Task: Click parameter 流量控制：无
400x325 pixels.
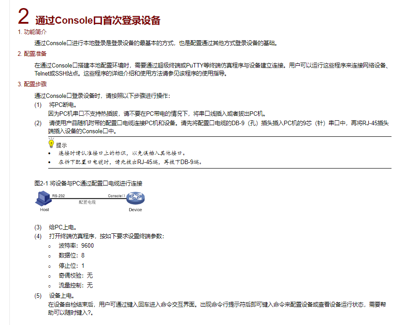Action: [76, 286]
